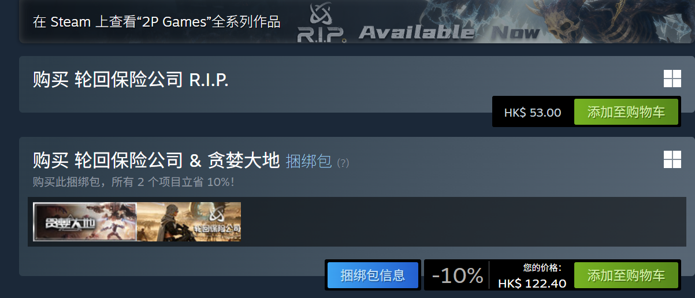
Task: Click the Available Now banner text
Action: click(449, 32)
